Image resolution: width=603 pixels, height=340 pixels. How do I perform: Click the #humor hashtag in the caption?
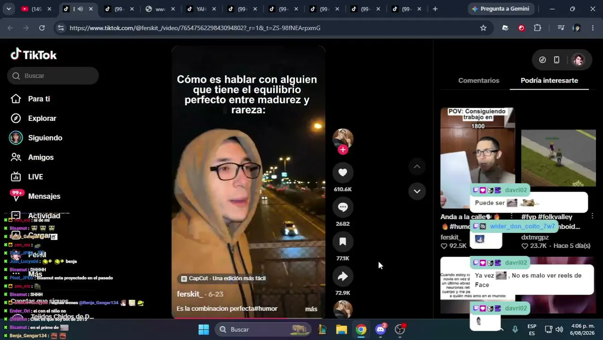(266, 309)
